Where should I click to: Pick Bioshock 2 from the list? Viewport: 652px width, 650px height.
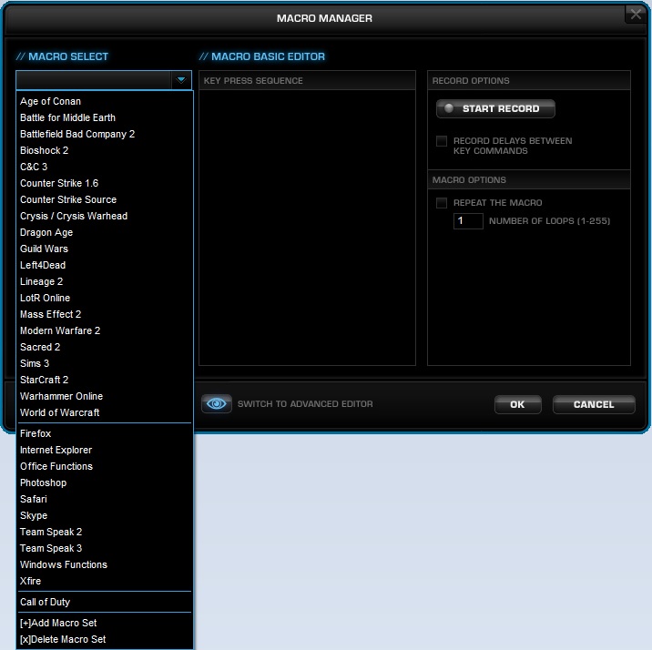[105, 150]
